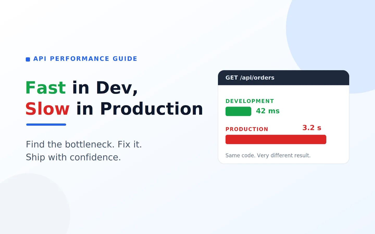Viewport: 375px width, 234px height.
Task: Click the 'DEVELOPMENT' label in the card
Action: (x=250, y=101)
